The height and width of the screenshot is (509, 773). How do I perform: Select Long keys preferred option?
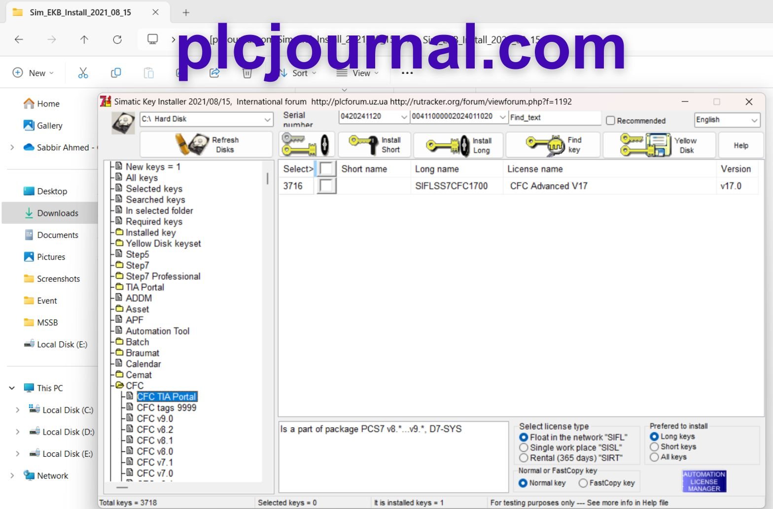tap(654, 437)
